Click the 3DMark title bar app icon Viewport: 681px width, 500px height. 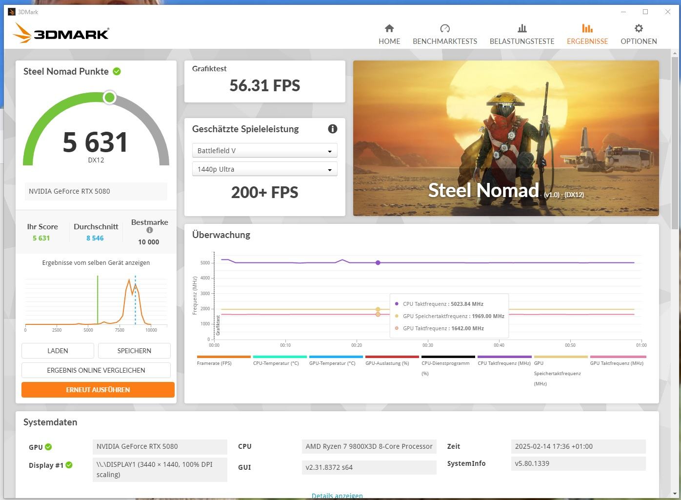(x=12, y=12)
